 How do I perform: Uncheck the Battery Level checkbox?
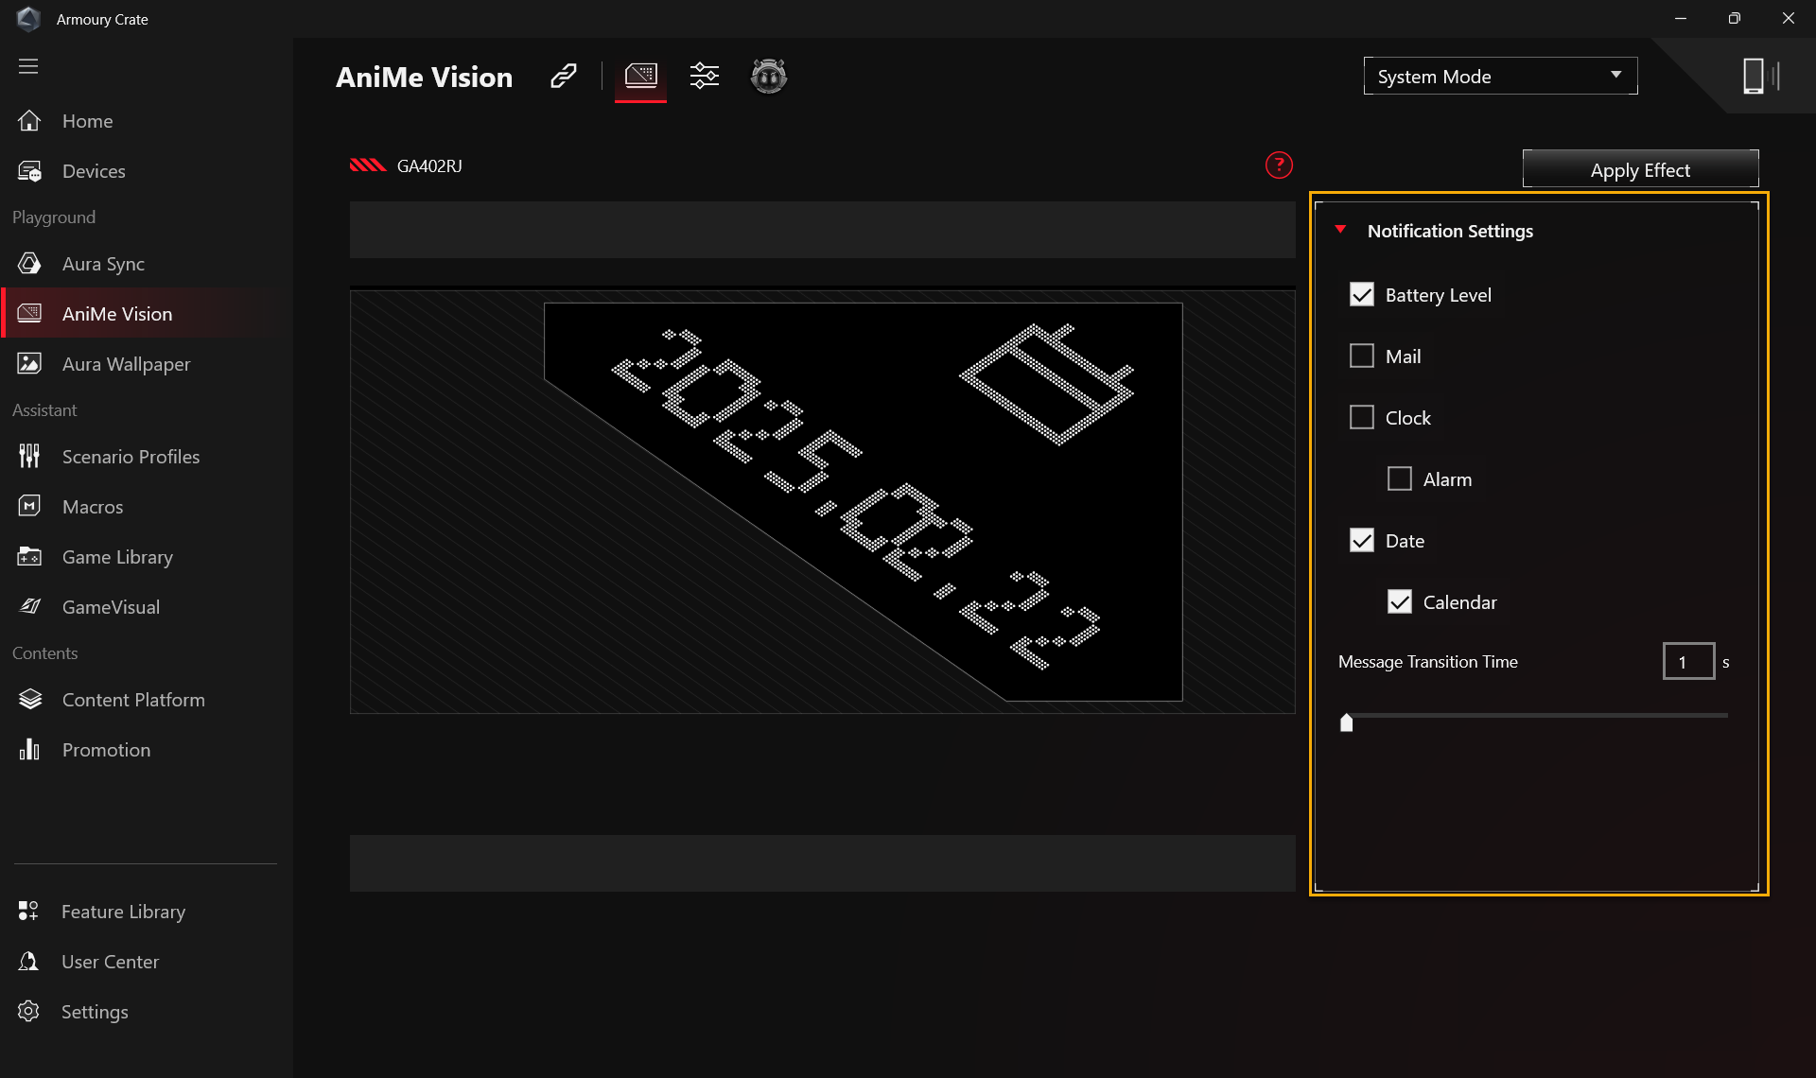[1362, 295]
